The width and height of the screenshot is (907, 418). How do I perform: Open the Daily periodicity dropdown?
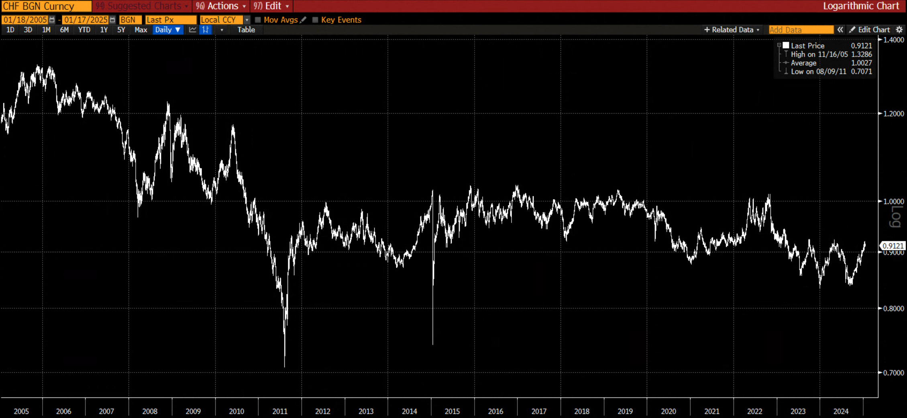click(x=168, y=30)
